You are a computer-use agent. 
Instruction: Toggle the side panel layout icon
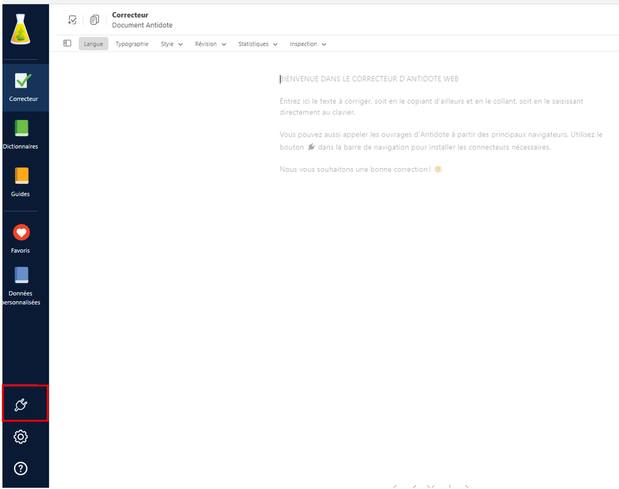click(x=67, y=44)
